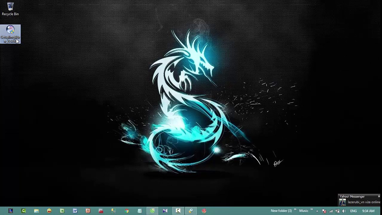The image size is (382, 215).
Task: Launch Excel from the taskbar
Action: tap(62, 211)
